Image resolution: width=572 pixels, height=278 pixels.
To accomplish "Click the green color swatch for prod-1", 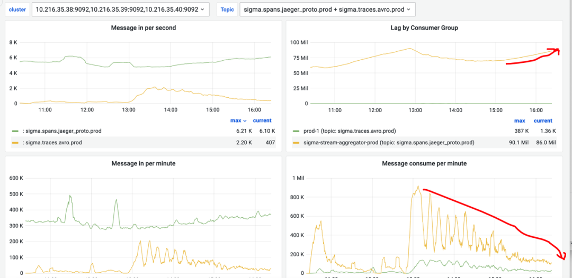I will tap(296, 131).
